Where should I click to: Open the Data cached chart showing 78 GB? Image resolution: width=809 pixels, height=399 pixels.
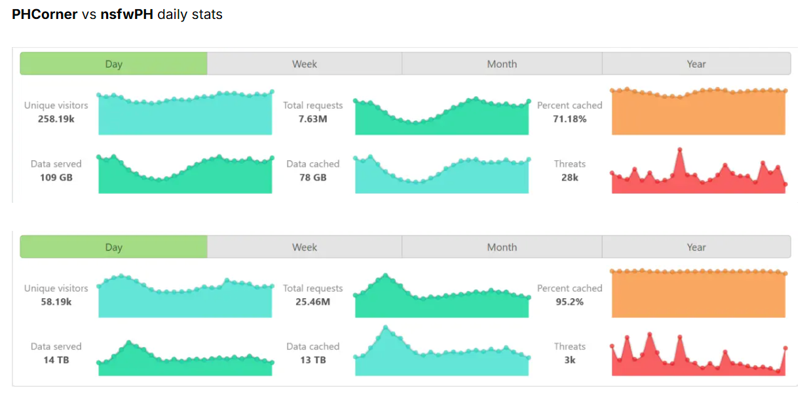coord(442,174)
